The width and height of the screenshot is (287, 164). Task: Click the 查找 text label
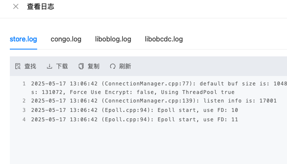click(30, 66)
